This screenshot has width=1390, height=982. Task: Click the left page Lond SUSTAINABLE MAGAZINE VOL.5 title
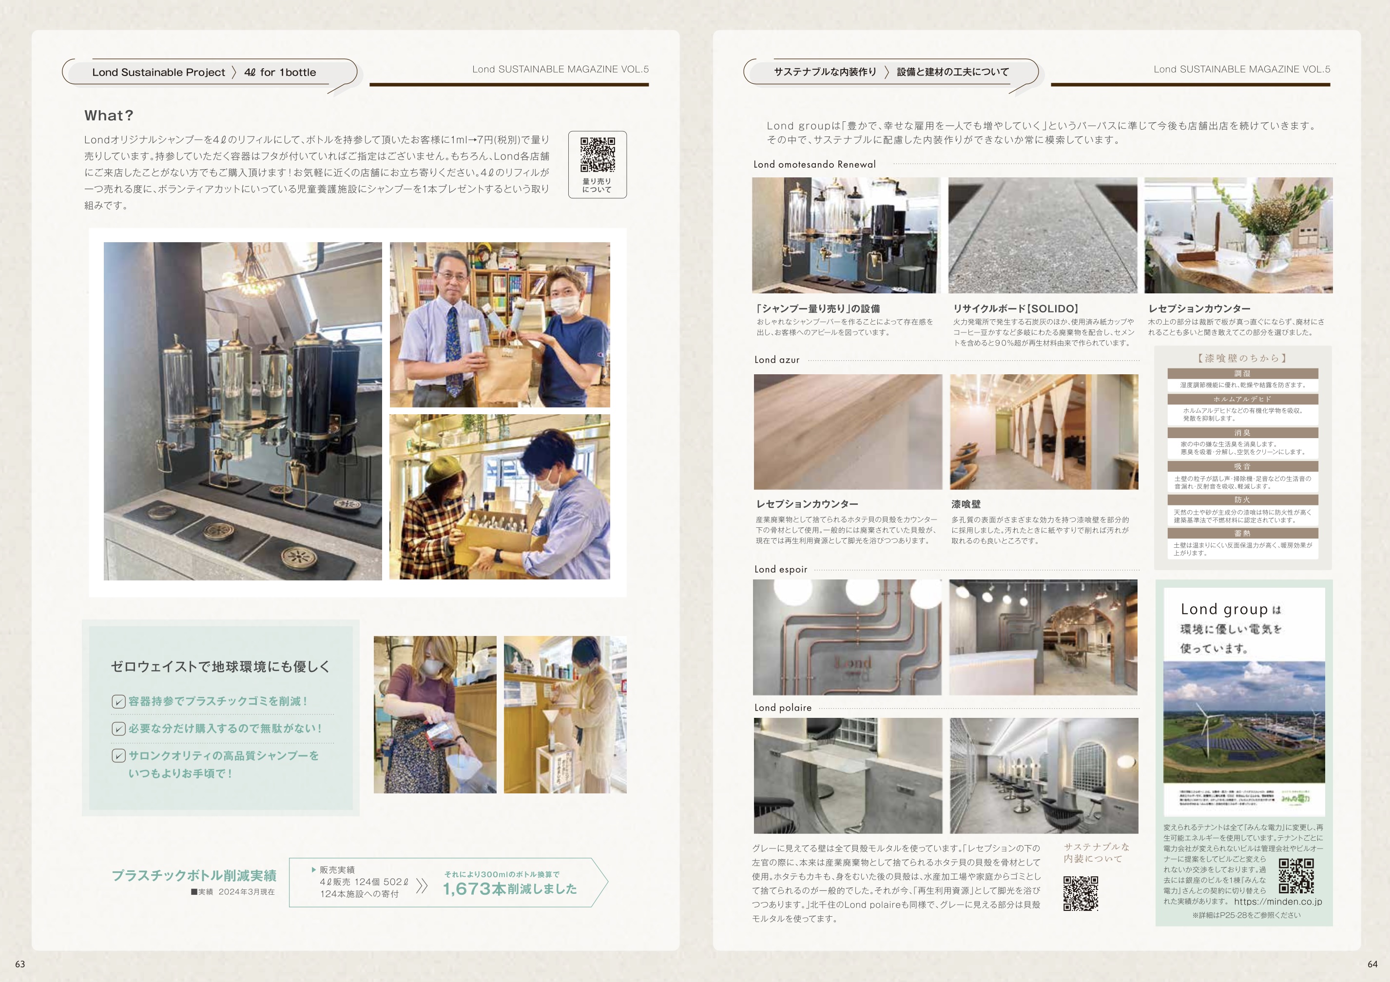(560, 70)
